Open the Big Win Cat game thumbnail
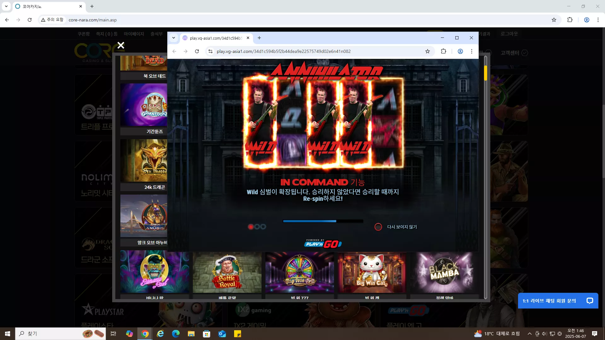Image resolution: width=605 pixels, height=340 pixels. point(372,273)
